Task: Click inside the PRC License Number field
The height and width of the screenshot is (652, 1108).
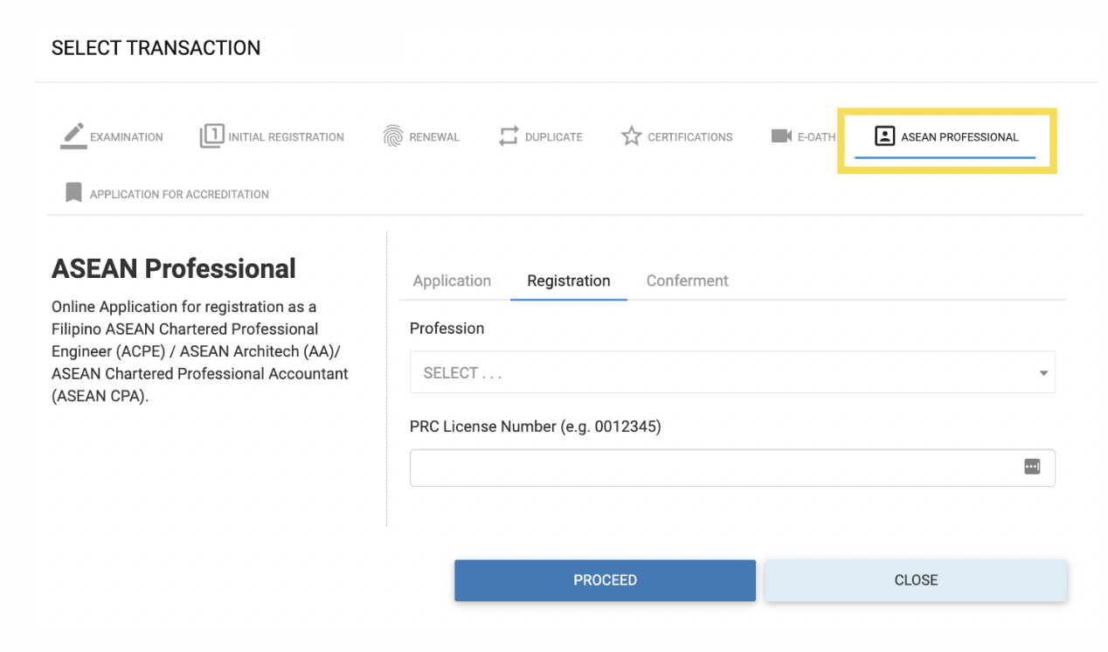Action: click(699, 467)
